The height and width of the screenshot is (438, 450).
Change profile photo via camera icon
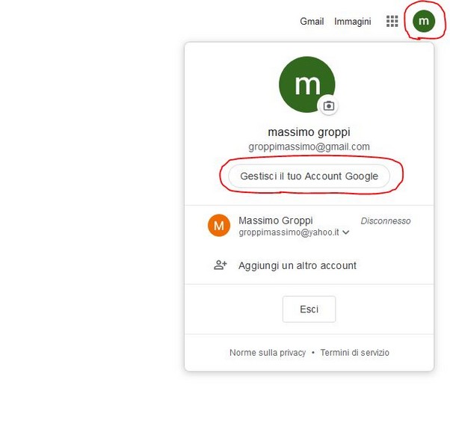[329, 106]
